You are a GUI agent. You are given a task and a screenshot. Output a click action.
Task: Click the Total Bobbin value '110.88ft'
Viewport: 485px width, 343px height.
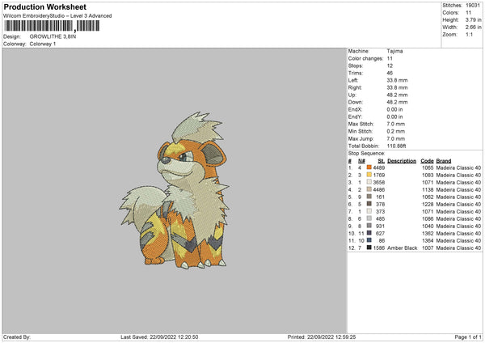(396, 146)
